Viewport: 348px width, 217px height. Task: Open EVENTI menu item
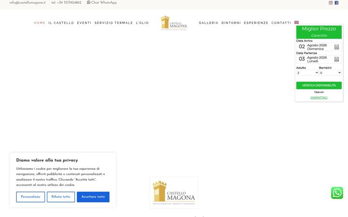click(x=84, y=23)
